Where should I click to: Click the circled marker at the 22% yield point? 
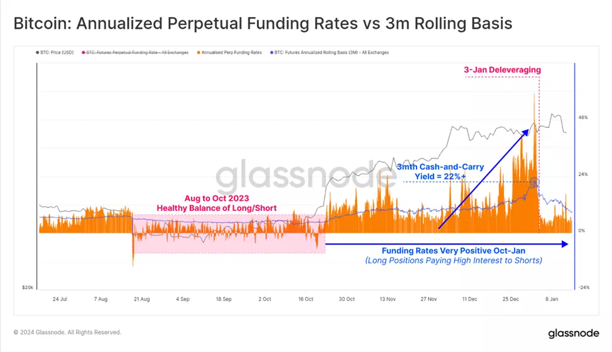coord(533,182)
